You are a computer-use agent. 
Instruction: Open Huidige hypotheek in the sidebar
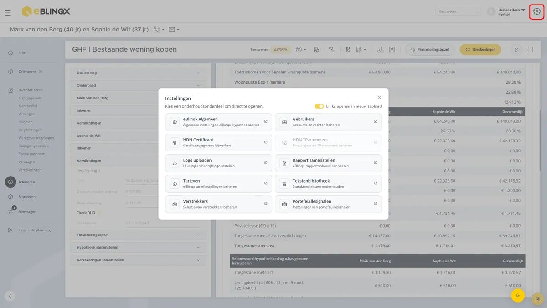click(x=33, y=146)
